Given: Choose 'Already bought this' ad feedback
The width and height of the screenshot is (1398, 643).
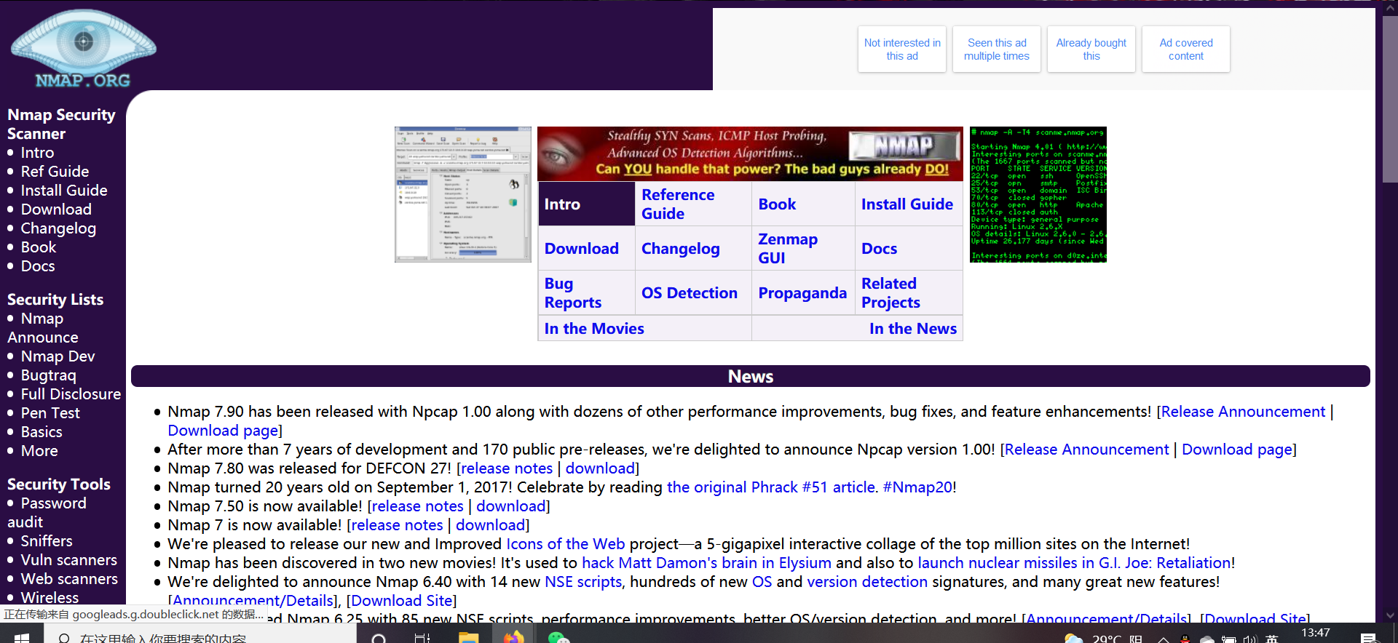Looking at the screenshot, I should pyautogui.click(x=1091, y=49).
